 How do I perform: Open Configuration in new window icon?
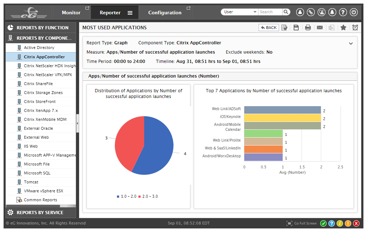pyautogui.click(x=189, y=8)
